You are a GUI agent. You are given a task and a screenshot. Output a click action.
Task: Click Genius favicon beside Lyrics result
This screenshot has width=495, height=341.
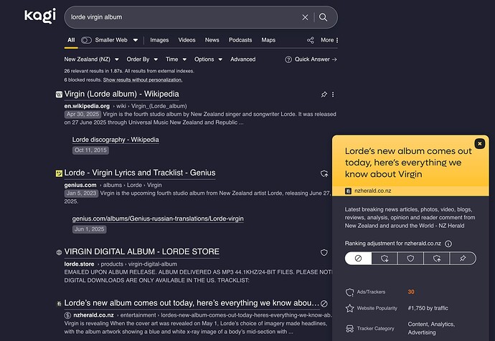59,173
